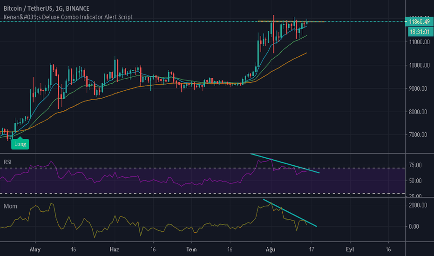
Task: Select Kenan's Deluxe Combo Indicator legend
Action: pyautogui.click(x=68, y=17)
